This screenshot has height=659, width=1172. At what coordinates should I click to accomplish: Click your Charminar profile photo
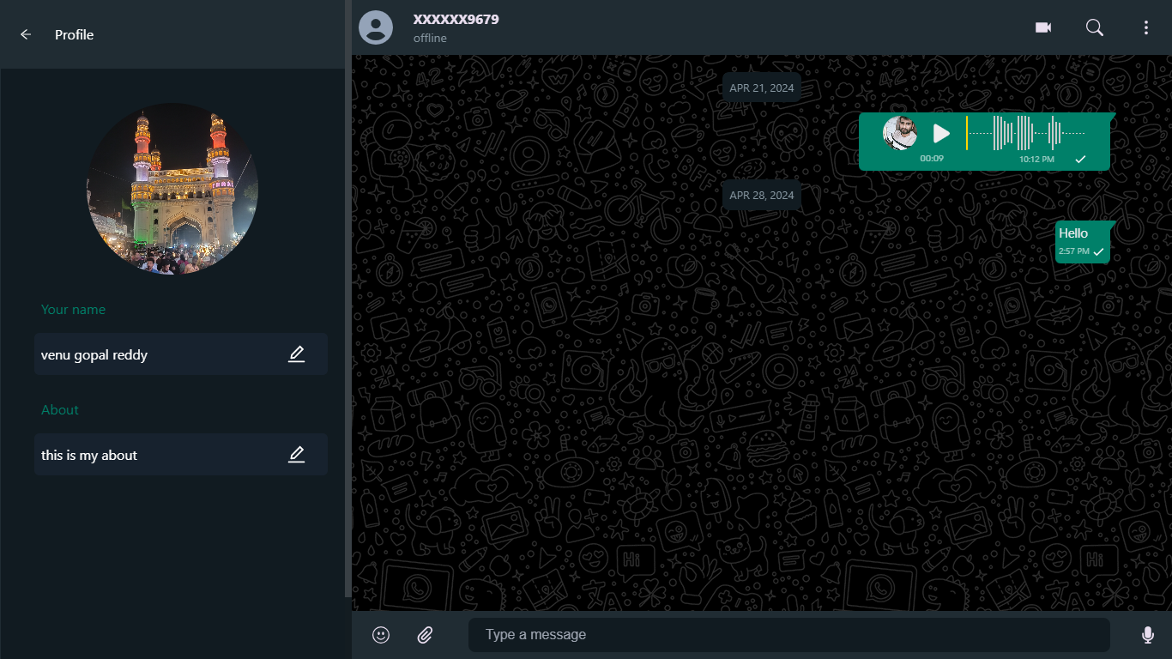point(171,188)
